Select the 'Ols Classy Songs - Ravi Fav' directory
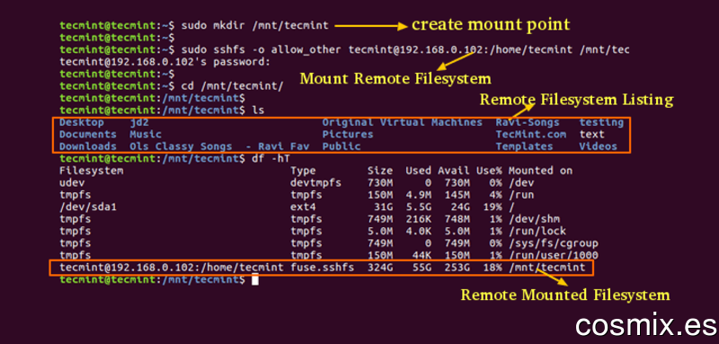 (219, 146)
